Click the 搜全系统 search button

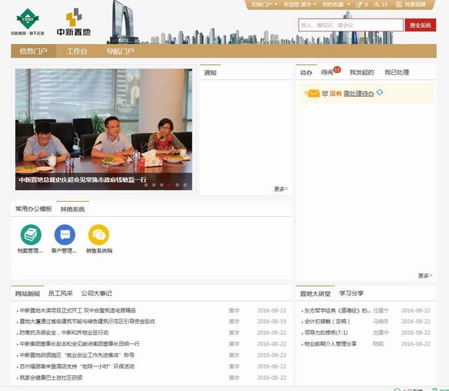(421, 25)
